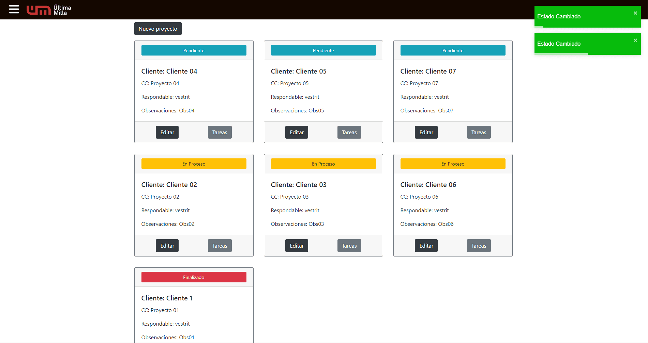Show Tareas for Cliente 02

click(x=220, y=246)
